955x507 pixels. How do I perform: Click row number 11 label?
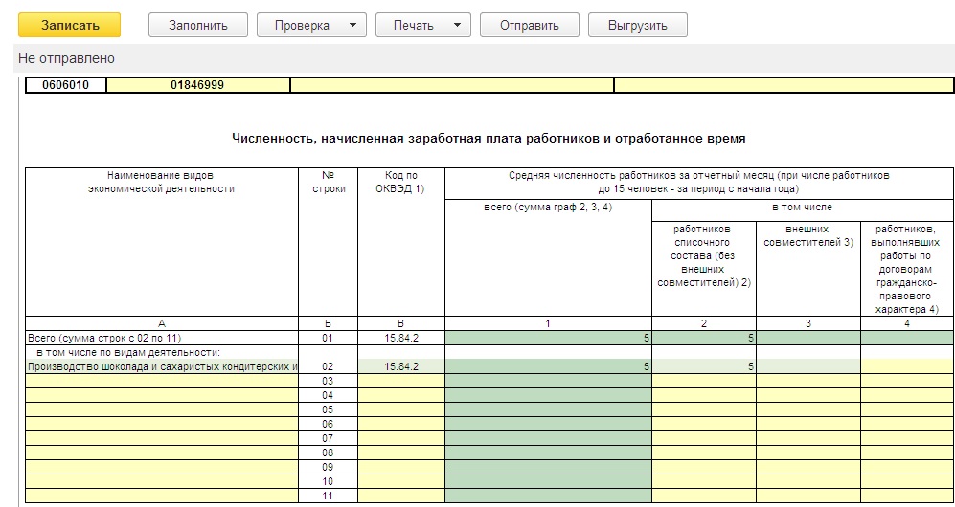pos(328,496)
